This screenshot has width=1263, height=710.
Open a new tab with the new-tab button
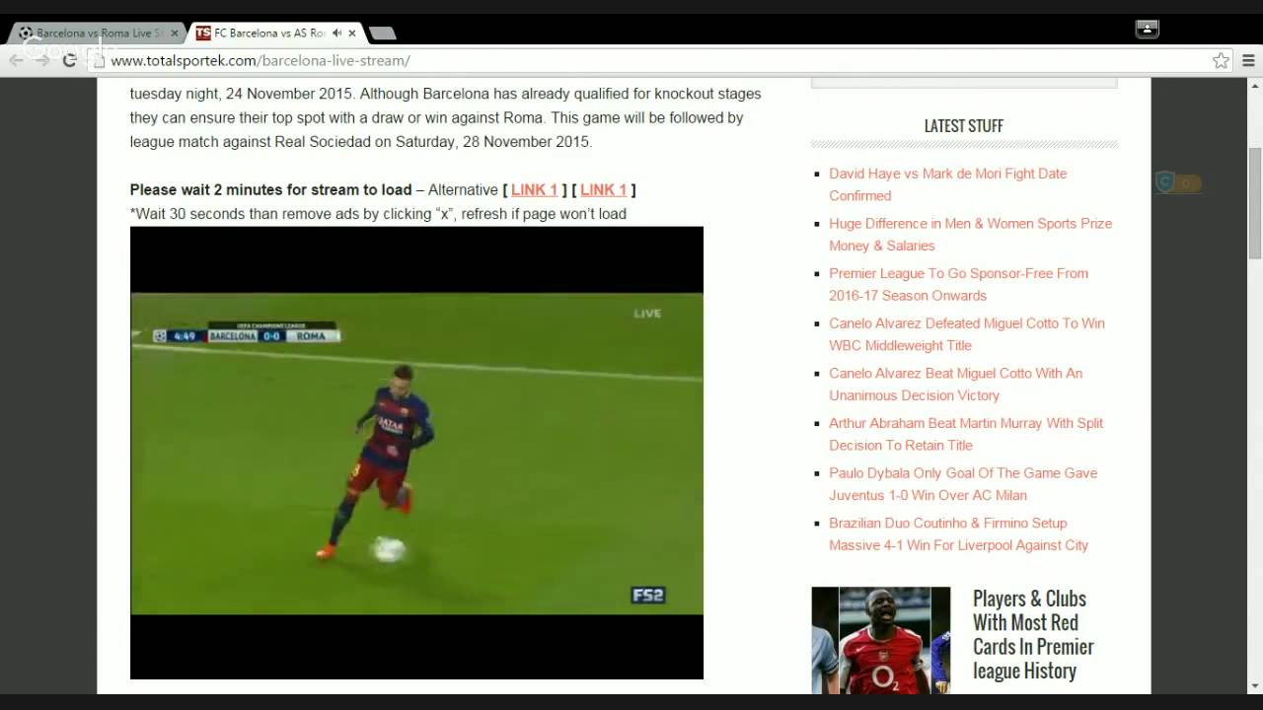coord(383,34)
